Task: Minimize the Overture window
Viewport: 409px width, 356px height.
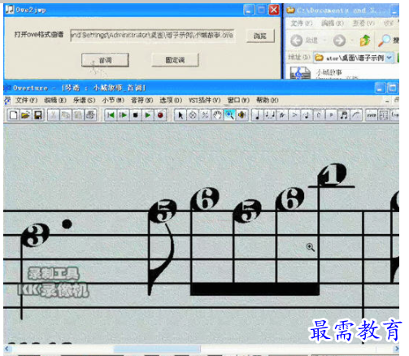Action: 380,88
